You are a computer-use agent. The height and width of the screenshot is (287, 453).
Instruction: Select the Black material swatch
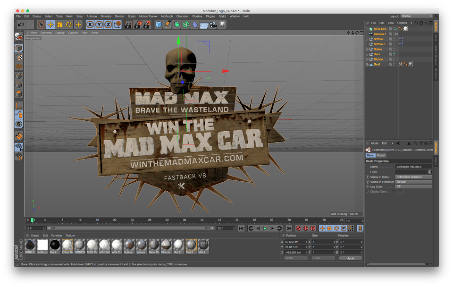click(x=55, y=245)
